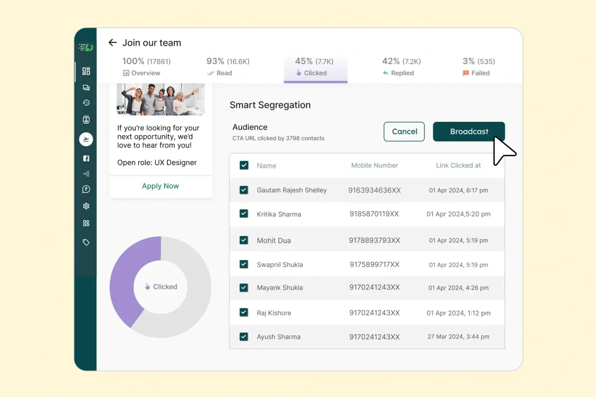The width and height of the screenshot is (596, 397).
Task: Open the Replied statistics tab
Action: coord(402,67)
